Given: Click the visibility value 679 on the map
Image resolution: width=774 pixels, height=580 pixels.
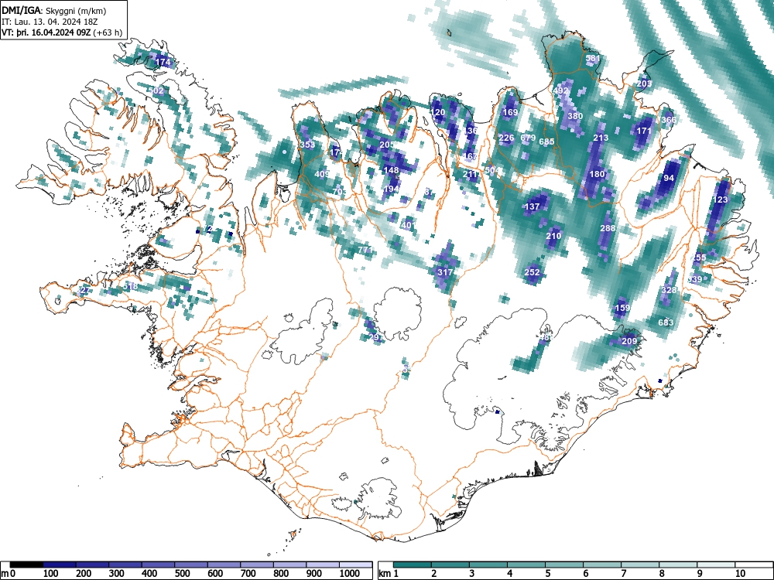Looking at the screenshot, I should pos(528,138).
